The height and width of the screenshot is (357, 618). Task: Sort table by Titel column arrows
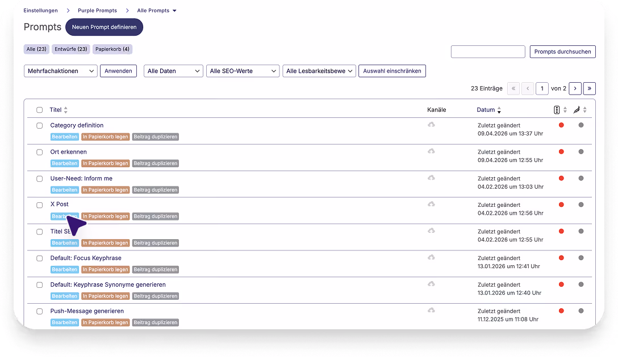pos(66,110)
